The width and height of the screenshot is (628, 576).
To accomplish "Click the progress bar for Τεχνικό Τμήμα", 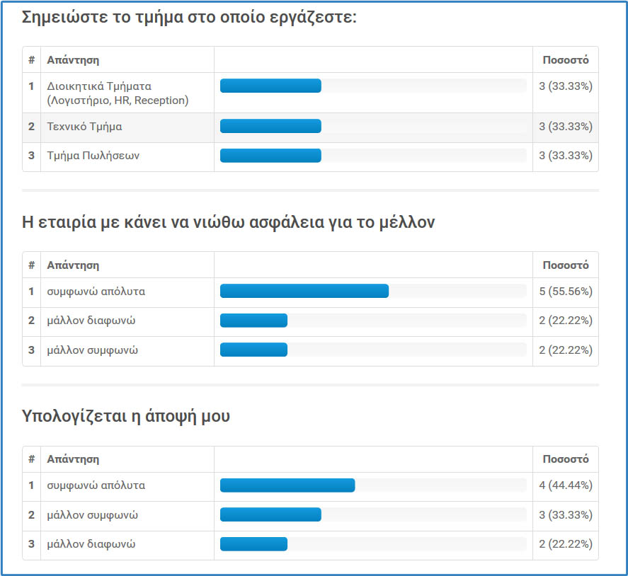I will (x=270, y=127).
